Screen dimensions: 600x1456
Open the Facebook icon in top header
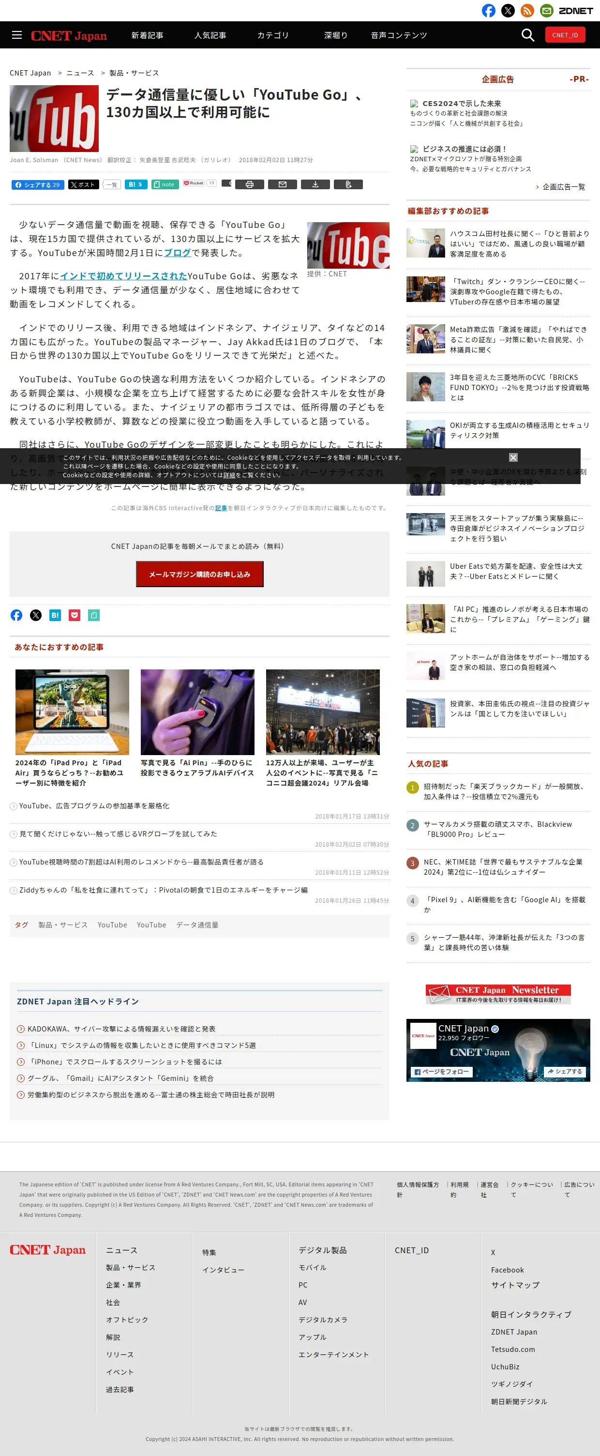coord(488,11)
